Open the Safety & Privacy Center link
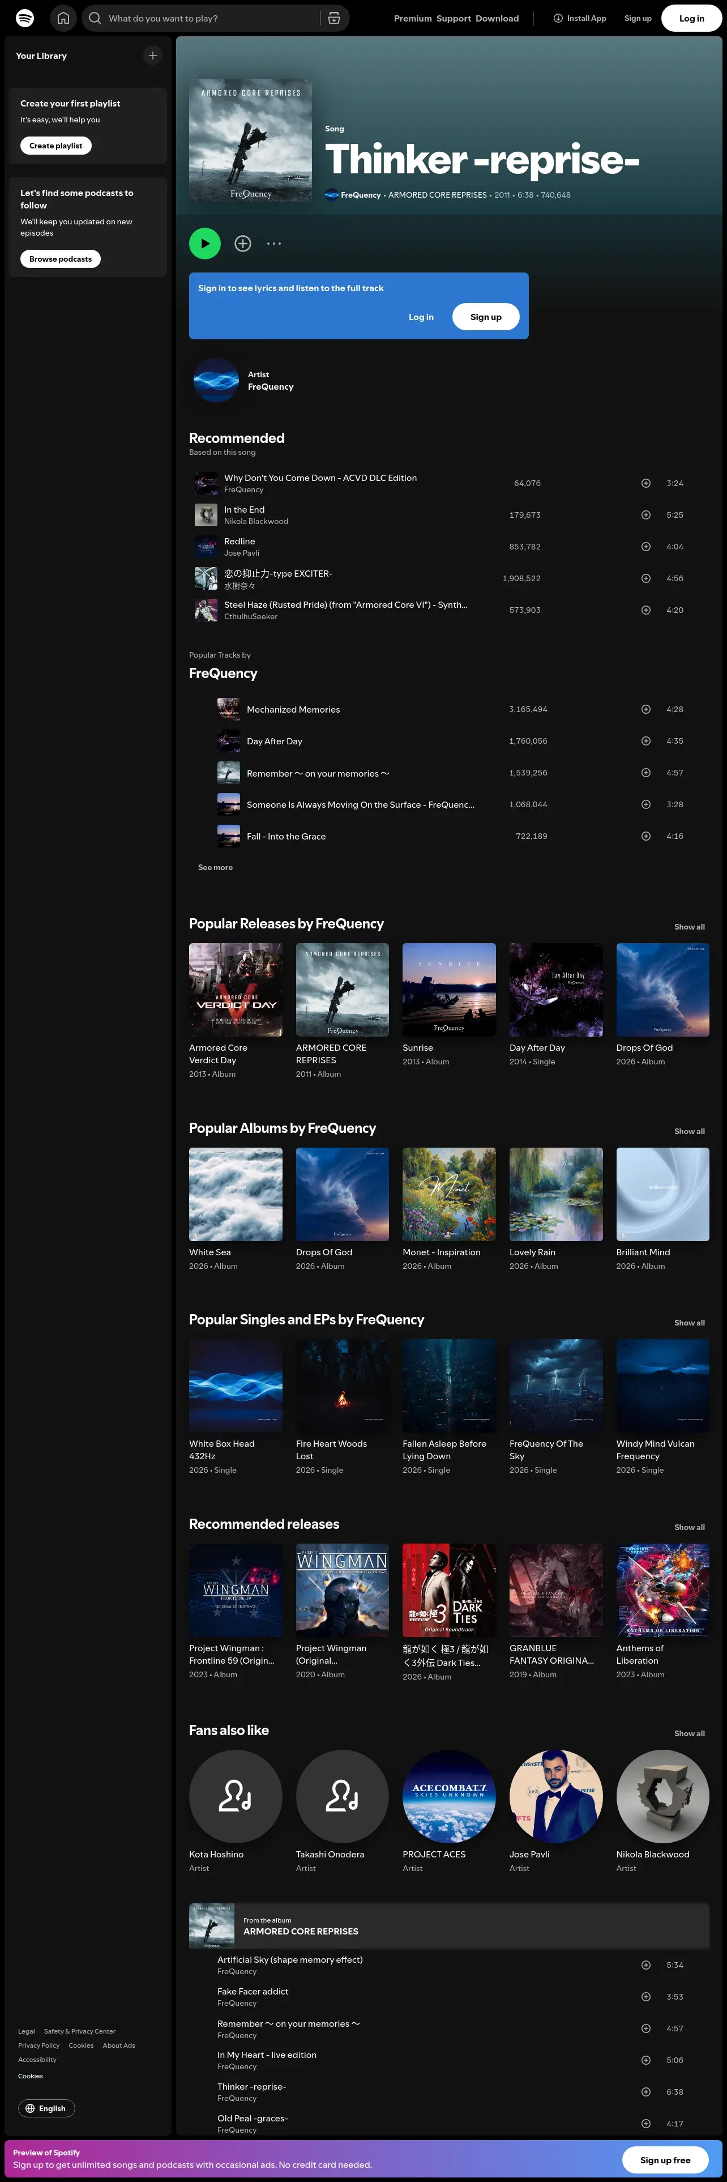Image resolution: width=727 pixels, height=2182 pixels. click(x=80, y=2031)
